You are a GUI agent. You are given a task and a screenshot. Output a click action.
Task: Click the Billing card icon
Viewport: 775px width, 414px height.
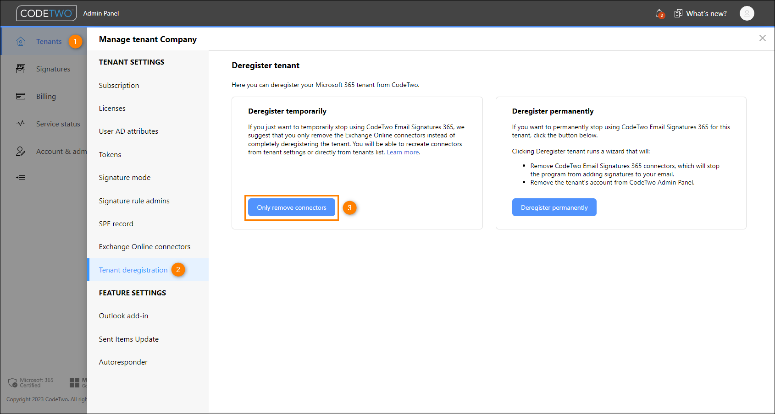tap(21, 96)
